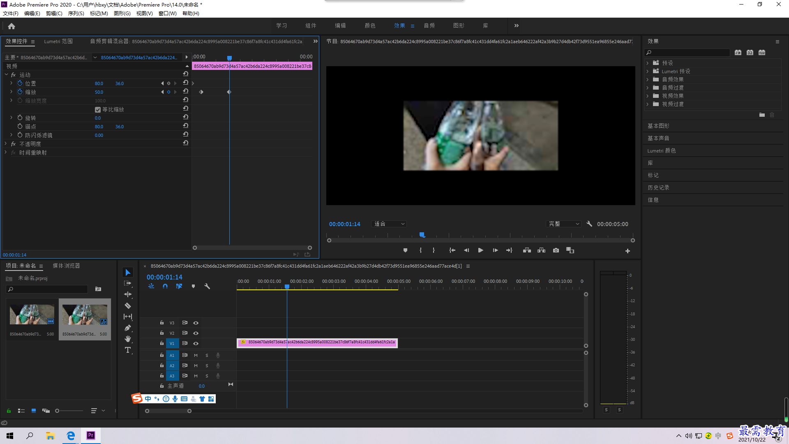Toggle position animation stopwatch 位置
Viewport: 789px width, 444px height.
pyautogui.click(x=20, y=83)
